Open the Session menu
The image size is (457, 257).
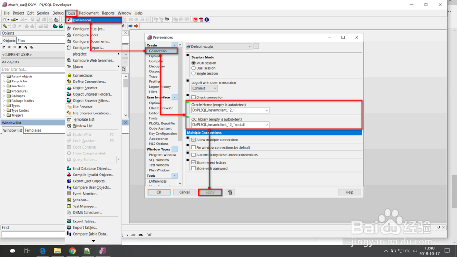point(43,13)
